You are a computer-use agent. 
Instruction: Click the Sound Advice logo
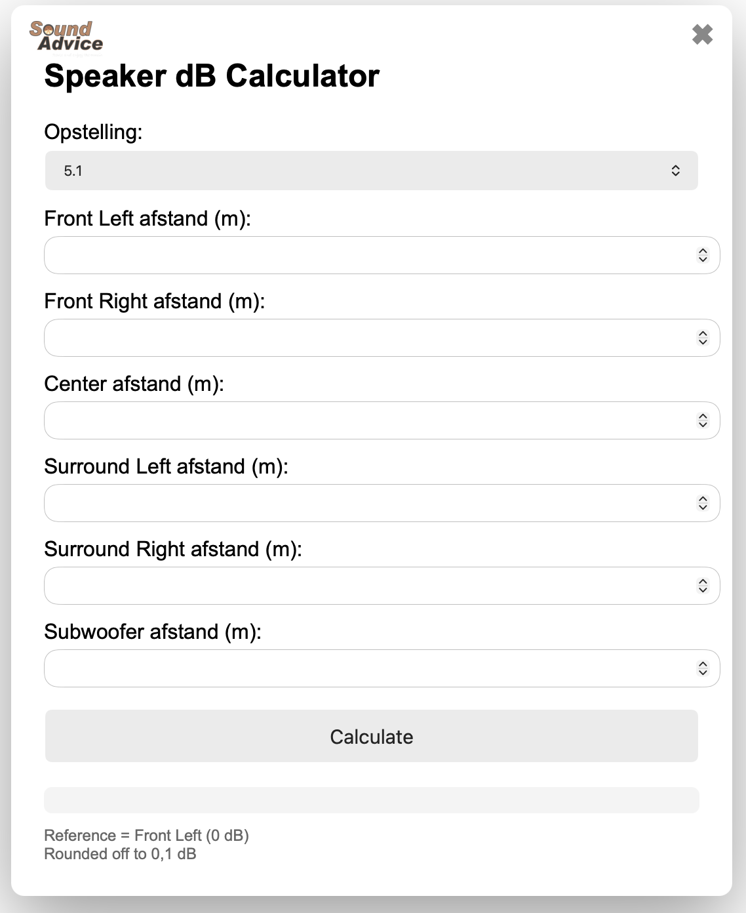pos(66,37)
